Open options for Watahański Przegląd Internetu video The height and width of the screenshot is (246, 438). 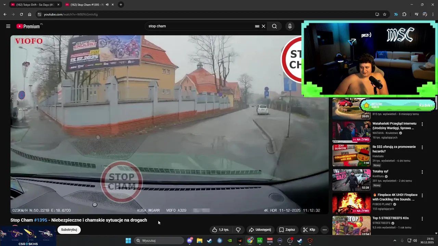422,124
